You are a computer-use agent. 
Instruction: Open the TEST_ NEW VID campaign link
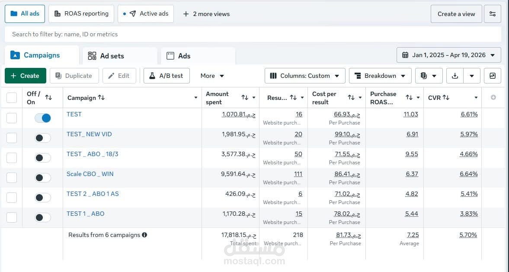[89, 134]
